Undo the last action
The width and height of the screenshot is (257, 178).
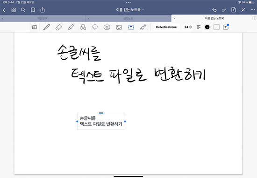click(x=214, y=10)
